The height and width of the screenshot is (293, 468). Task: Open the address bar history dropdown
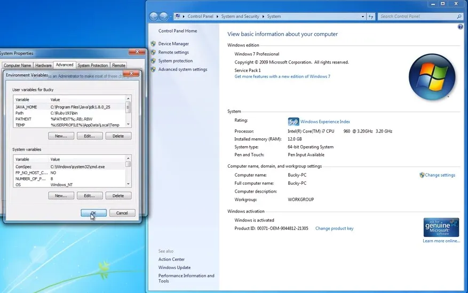click(363, 17)
